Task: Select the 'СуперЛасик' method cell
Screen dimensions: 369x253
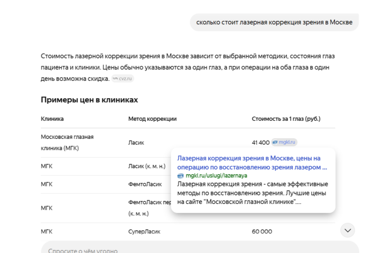Action: point(144,232)
